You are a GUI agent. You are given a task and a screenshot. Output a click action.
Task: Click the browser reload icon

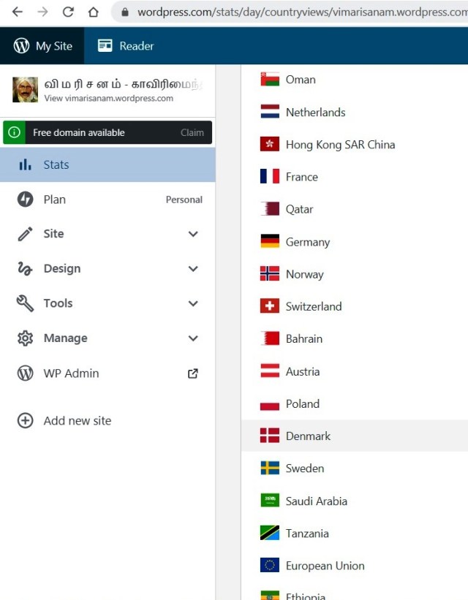click(68, 12)
